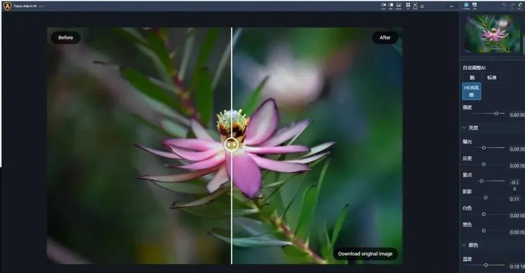
Task: Click the 100% zoom icon
Action: [415, 5]
